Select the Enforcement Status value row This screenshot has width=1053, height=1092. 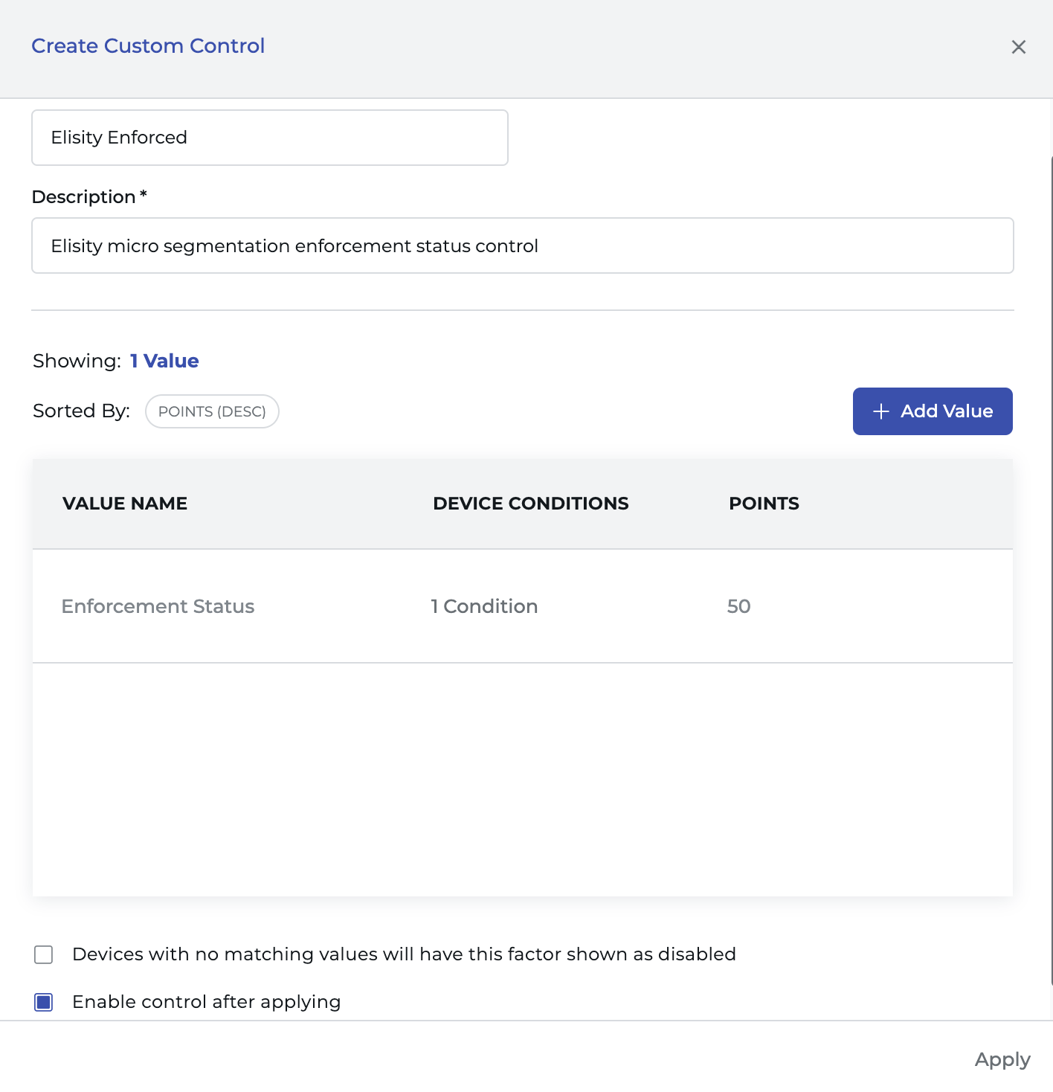[158, 606]
